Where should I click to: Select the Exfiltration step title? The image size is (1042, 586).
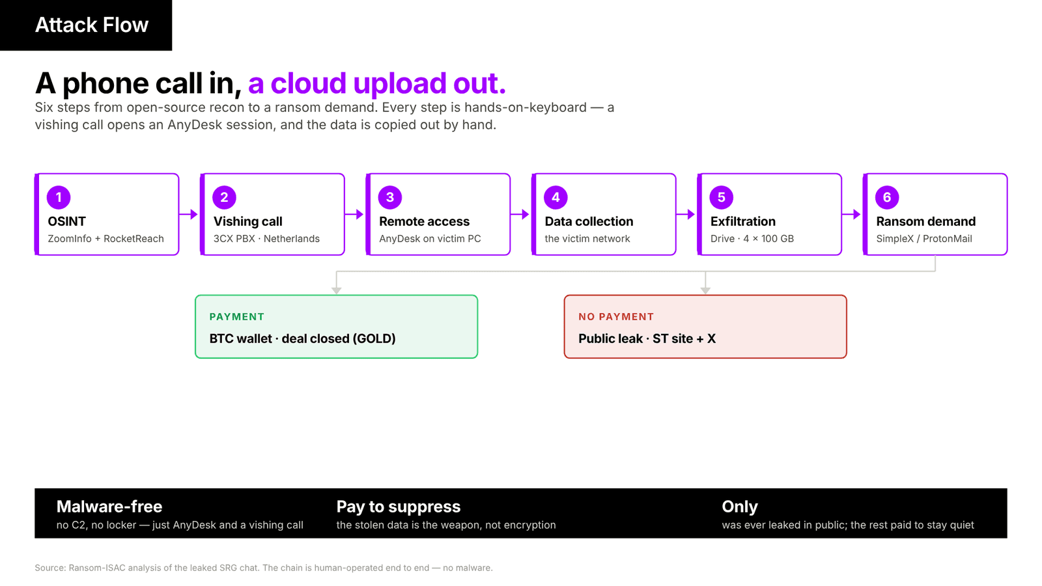pos(743,221)
